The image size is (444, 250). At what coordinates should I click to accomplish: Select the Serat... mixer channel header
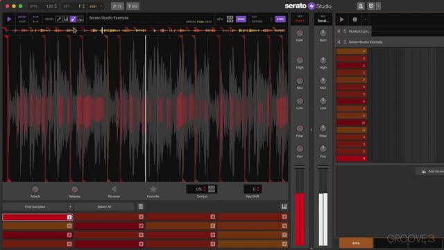click(323, 19)
